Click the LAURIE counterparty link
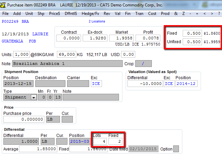This screenshot has height=159, width=222. [40, 34]
